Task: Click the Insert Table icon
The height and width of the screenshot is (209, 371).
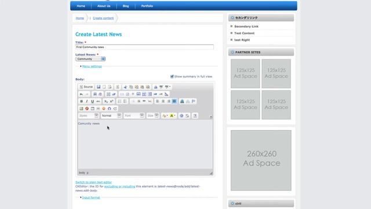Action: 93,109
